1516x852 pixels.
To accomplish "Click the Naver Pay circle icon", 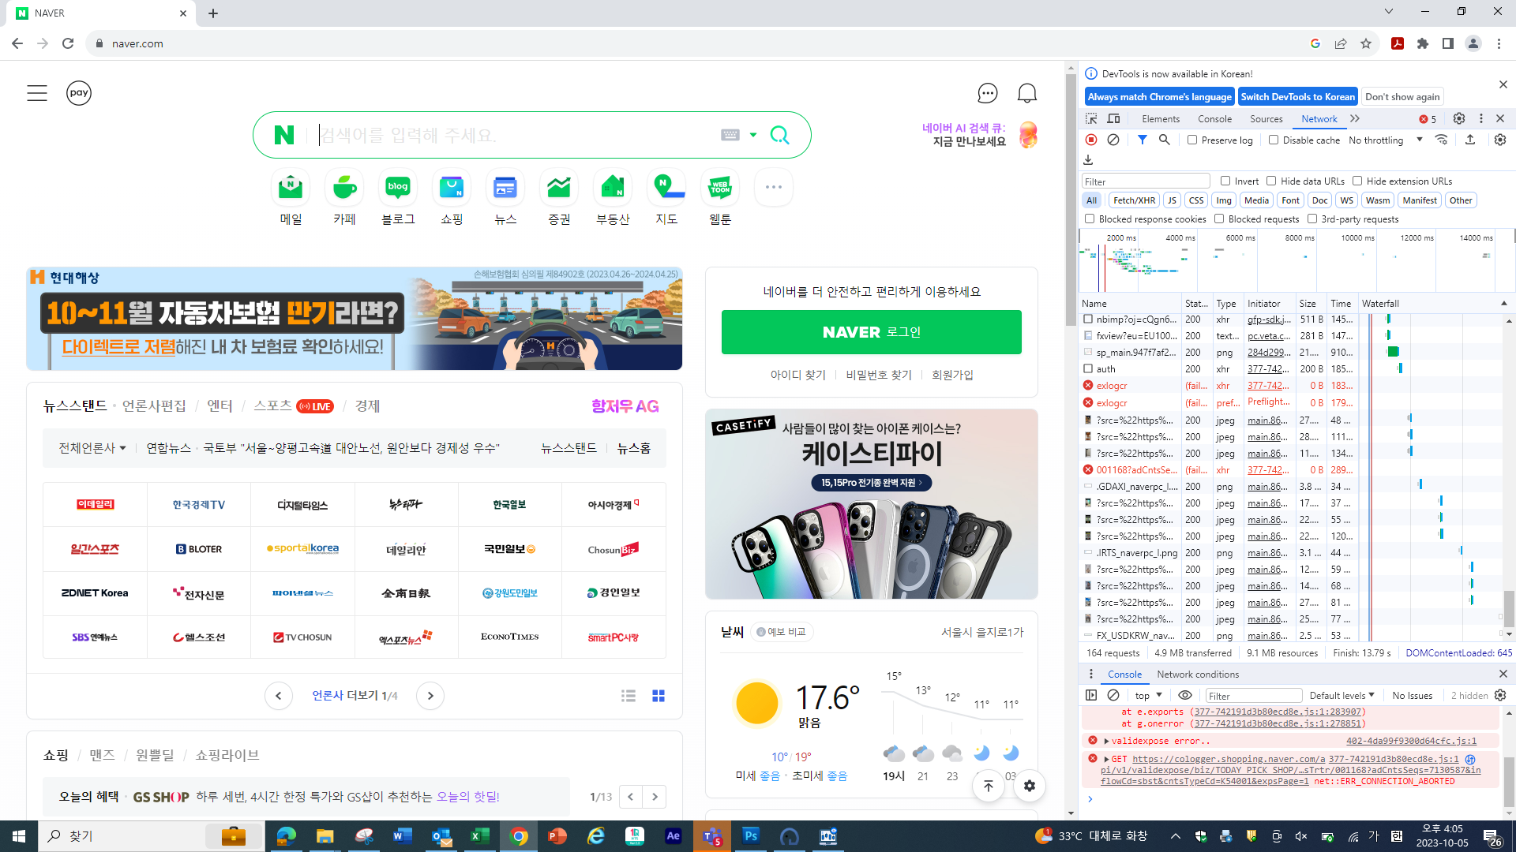I will pos(79,93).
